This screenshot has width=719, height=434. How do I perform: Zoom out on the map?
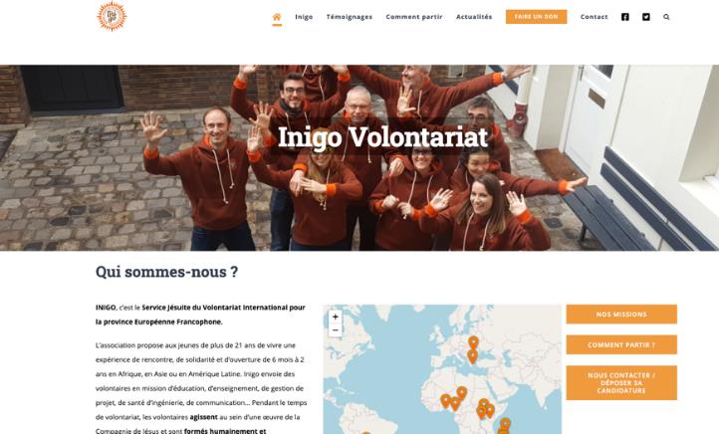[336, 329]
